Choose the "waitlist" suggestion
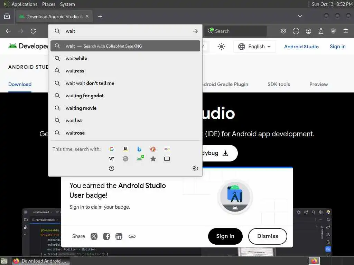 (125, 120)
